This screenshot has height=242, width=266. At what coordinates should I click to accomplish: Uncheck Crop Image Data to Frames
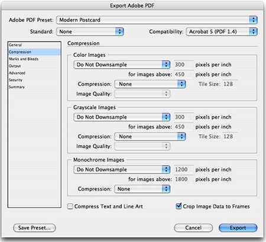tap(179, 206)
